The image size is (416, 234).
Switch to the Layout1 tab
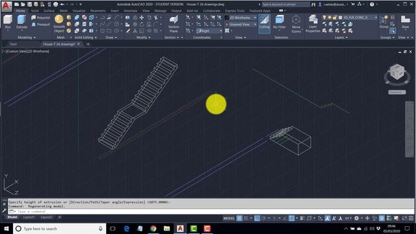[x=29, y=217]
